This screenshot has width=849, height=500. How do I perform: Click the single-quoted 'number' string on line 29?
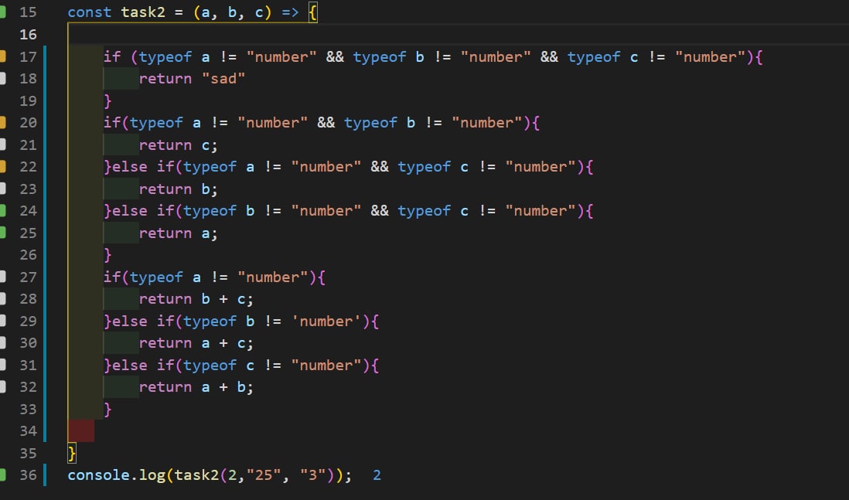tap(326, 321)
